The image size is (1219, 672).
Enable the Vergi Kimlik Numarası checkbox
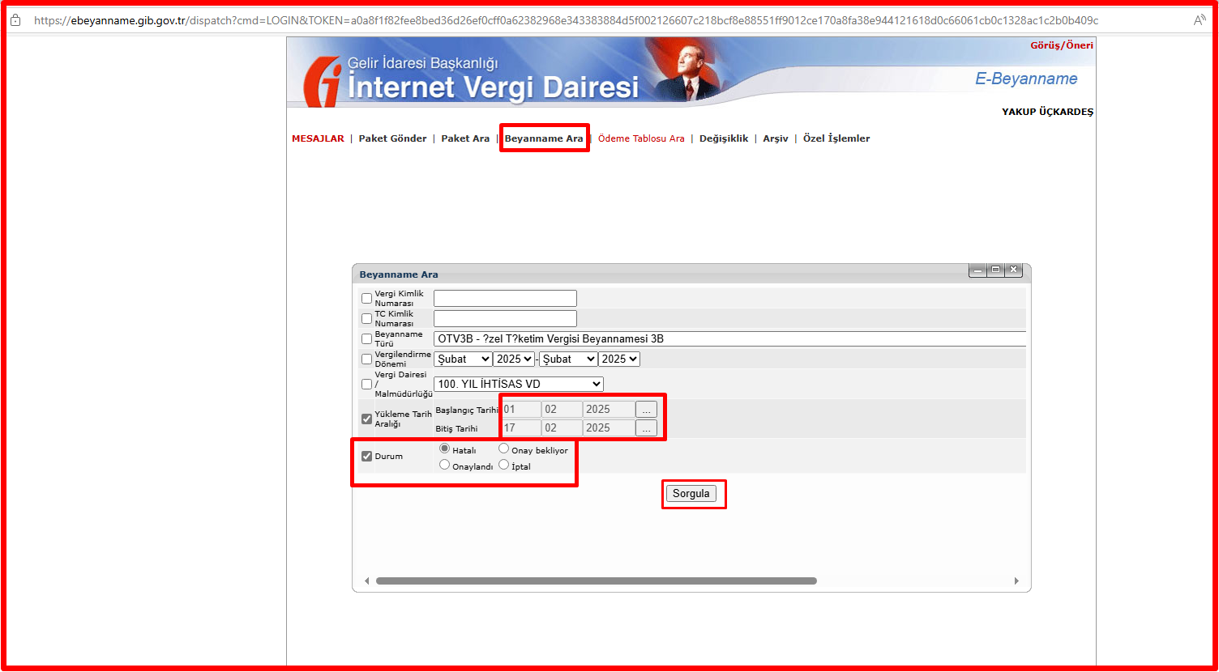366,298
